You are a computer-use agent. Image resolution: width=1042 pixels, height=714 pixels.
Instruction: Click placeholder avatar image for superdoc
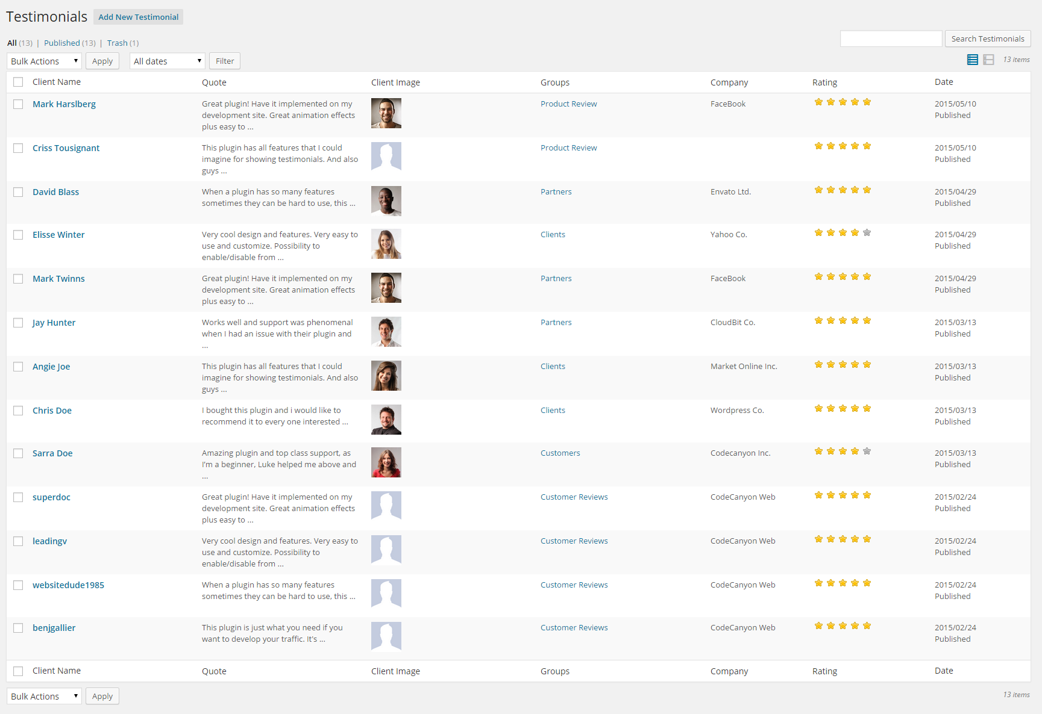pos(386,506)
